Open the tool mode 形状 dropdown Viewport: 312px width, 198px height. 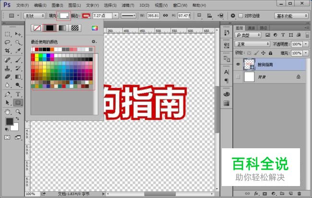(x=35, y=16)
